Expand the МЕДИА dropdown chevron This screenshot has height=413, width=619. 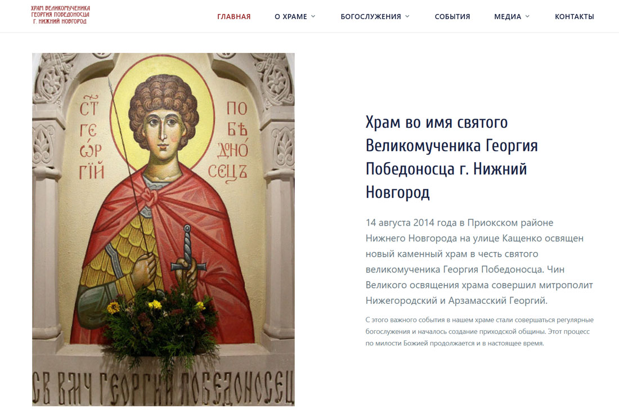click(x=527, y=16)
